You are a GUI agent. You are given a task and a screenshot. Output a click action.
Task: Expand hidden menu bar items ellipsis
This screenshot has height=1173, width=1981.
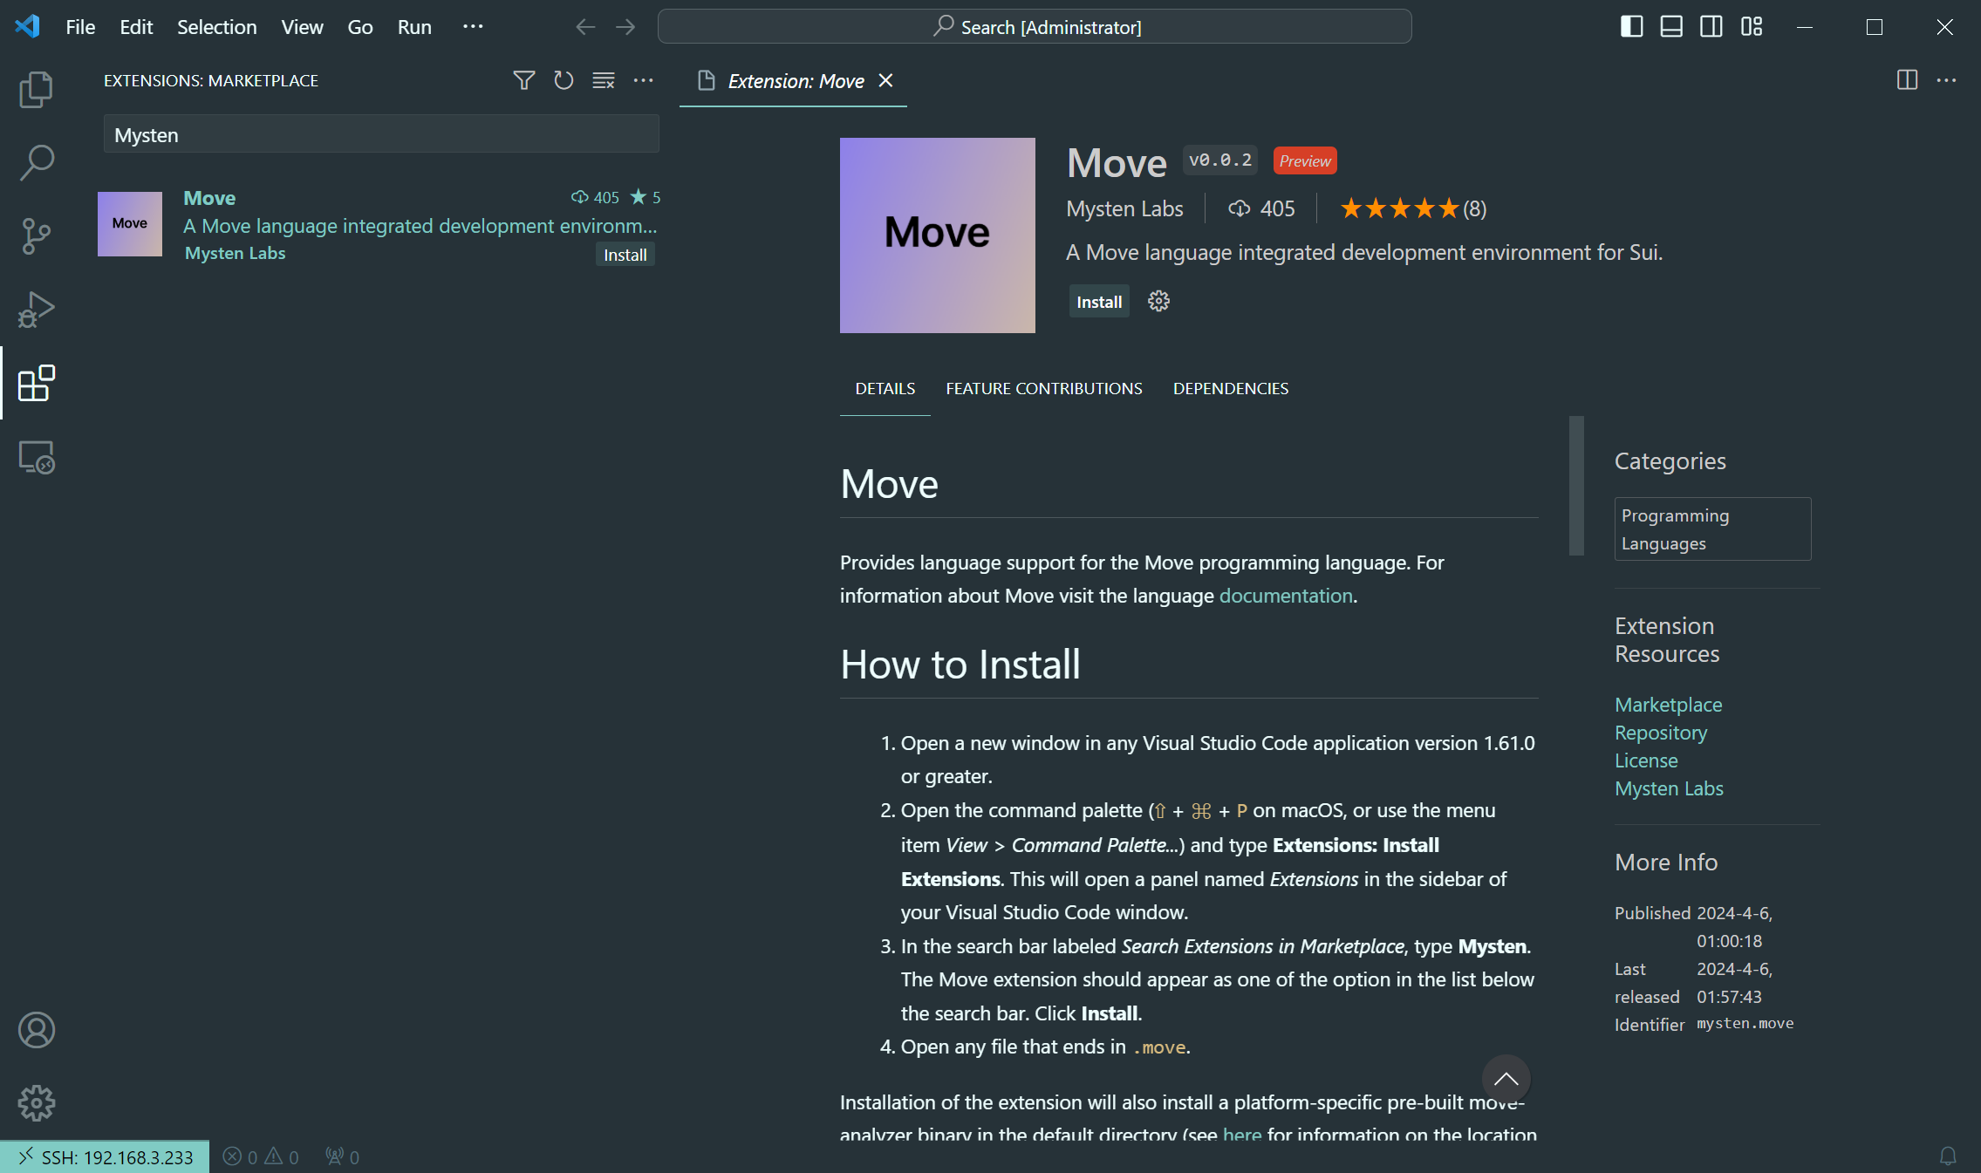pyautogui.click(x=473, y=27)
